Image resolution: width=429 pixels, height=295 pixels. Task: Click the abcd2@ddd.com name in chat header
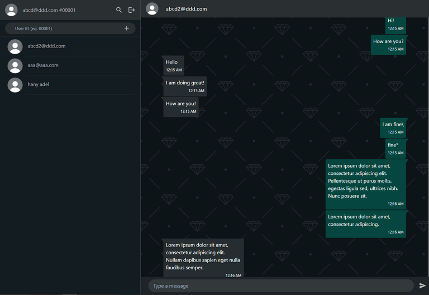tap(186, 9)
